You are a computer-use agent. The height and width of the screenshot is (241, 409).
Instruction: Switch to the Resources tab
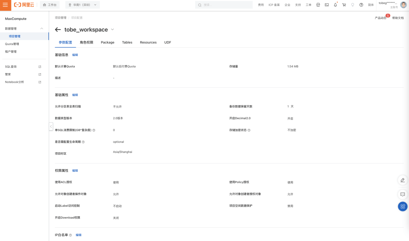tap(148, 42)
